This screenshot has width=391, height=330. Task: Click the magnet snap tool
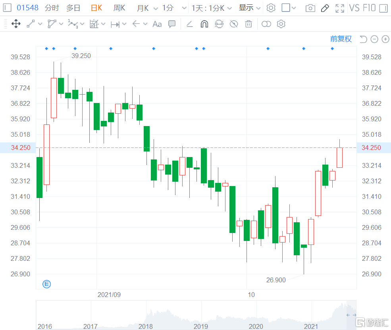pyautogui.click(x=204, y=24)
